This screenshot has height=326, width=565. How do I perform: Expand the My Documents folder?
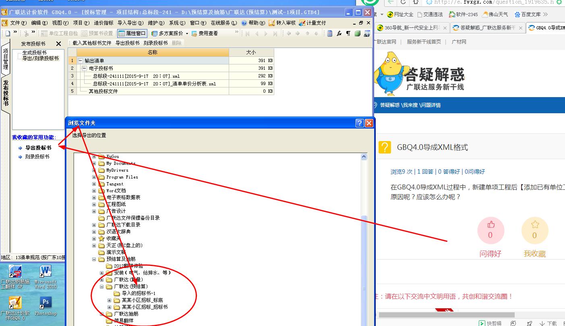coord(94,164)
